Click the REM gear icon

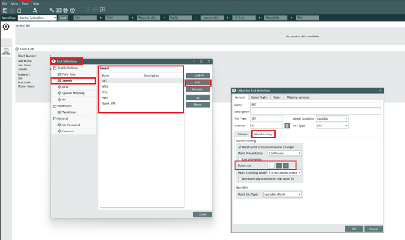click(59, 87)
